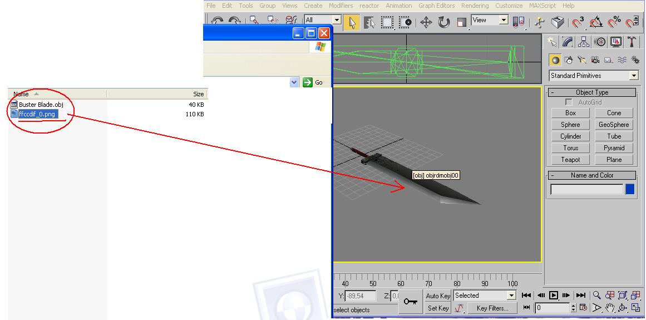The width and height of the screenshot is (646, 320).
Task: Open the Rendering menu
Action: click(475, 6)
